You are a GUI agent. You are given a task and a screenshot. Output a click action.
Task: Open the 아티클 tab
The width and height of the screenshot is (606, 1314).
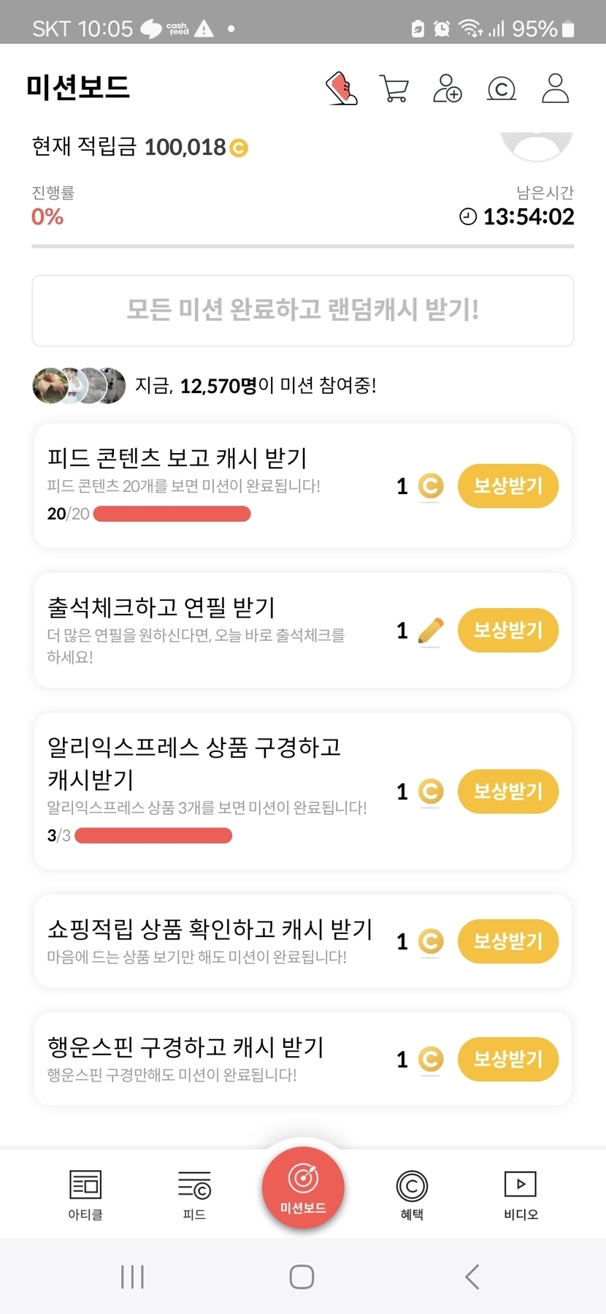[x=85, y=1193]
